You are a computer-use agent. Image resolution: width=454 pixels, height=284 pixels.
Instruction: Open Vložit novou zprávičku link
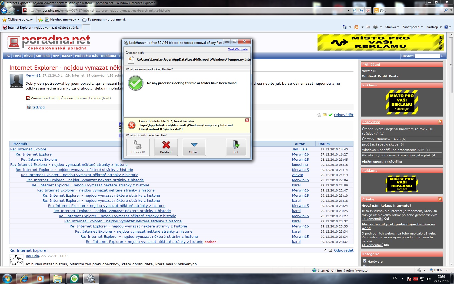(382, 162)
